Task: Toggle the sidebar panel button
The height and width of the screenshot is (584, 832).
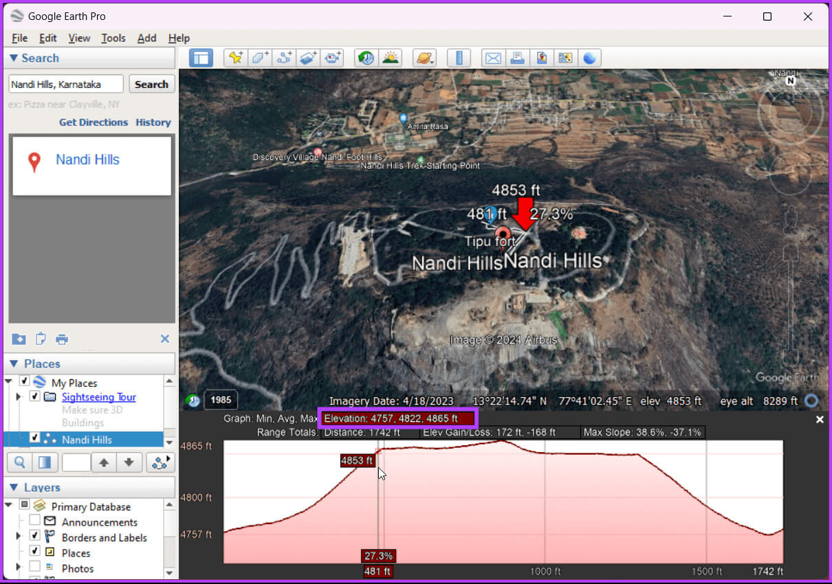Action: (201, 58)
